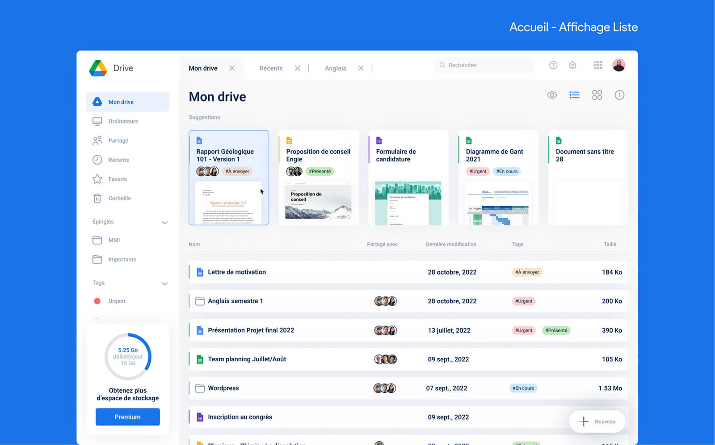The height and width of the screenshot is (445, 715).
Task: Click the Premium button
Action: [128, 417]
